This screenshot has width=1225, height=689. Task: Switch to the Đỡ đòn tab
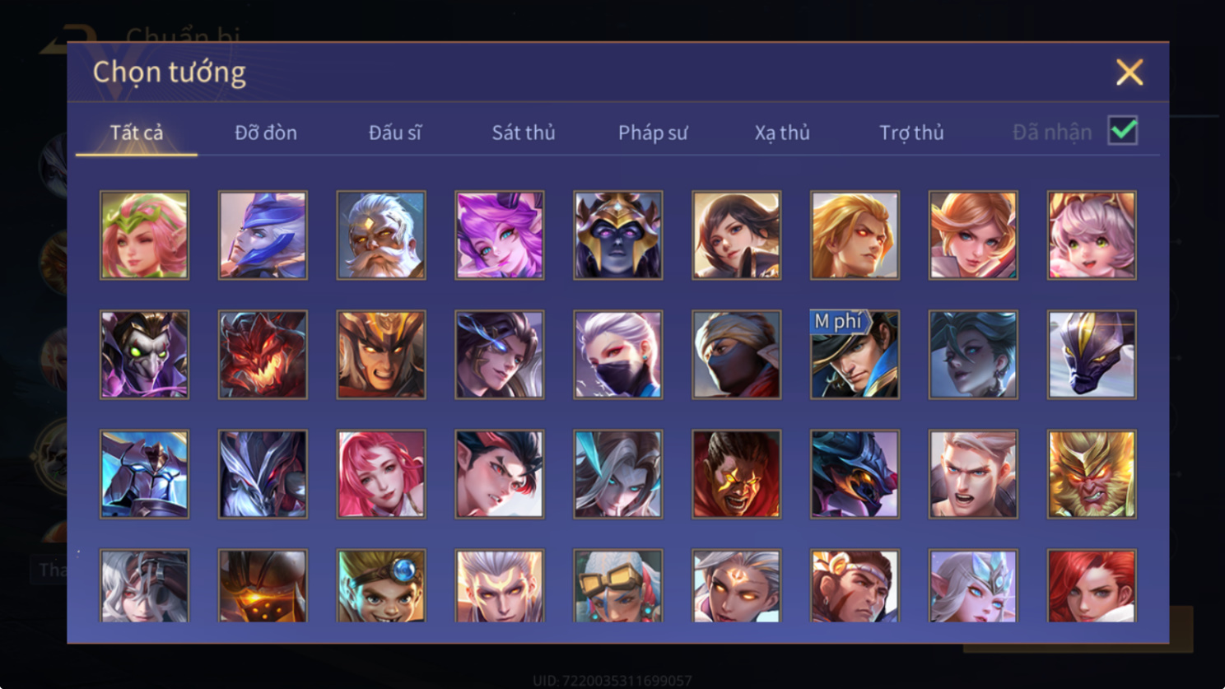tap(266, 133)
